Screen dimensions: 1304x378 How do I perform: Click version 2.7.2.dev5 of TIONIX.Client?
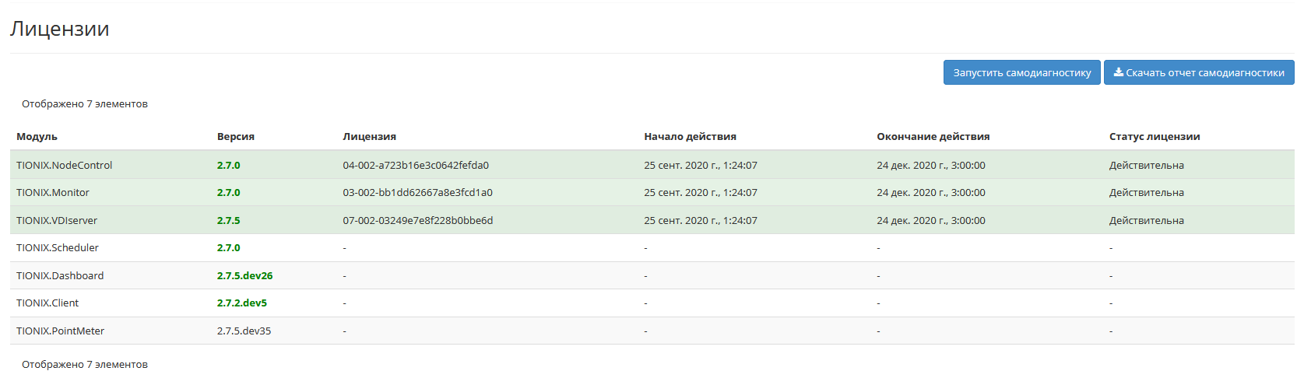241,303
